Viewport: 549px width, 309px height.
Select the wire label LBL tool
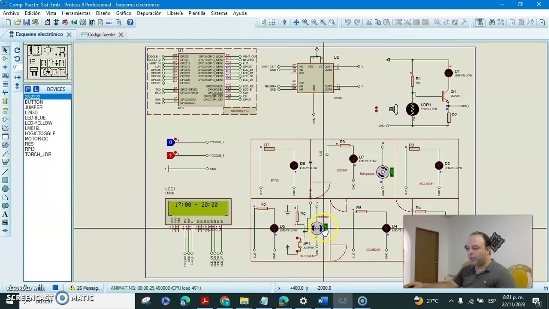pos(5,76)
